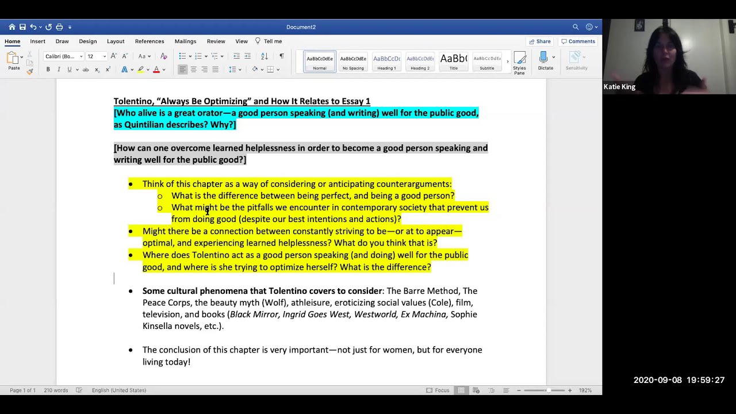Print the document using the printer icon
The image size is (736, 414).
[59, 27]
